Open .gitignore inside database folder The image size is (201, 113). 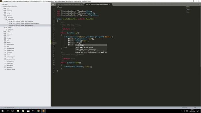(x=10, y=30)
